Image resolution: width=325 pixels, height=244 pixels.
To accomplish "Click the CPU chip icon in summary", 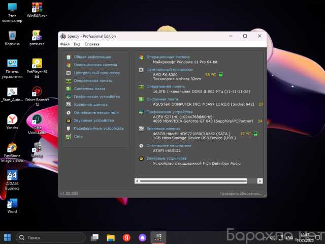I will coord(141,70).
